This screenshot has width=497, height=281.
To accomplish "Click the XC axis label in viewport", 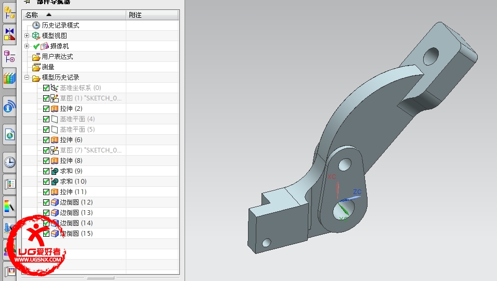I will [332, 176].
